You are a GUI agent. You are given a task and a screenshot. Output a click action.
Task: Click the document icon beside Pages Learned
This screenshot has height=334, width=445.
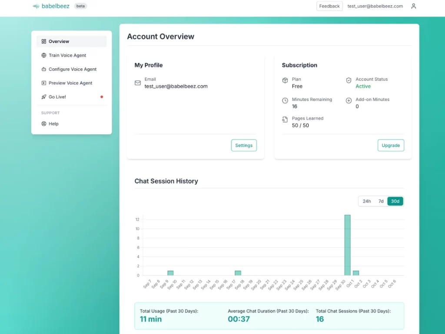tap(285, 120)
